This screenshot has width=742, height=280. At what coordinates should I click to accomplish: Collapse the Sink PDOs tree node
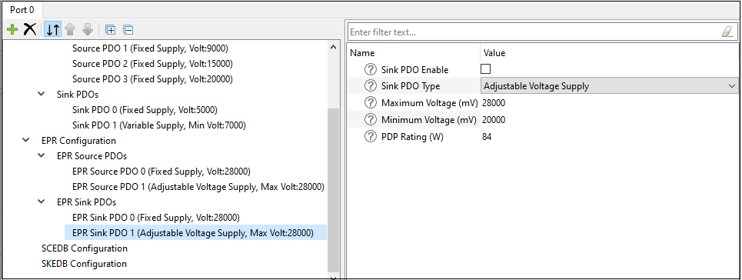click(x=42, y=95)
